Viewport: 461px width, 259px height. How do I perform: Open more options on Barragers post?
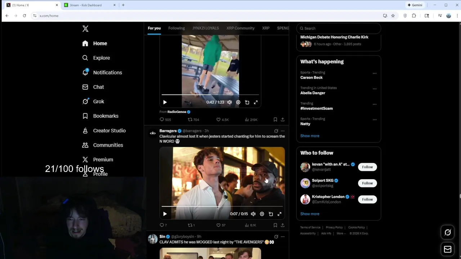[283, 131]
